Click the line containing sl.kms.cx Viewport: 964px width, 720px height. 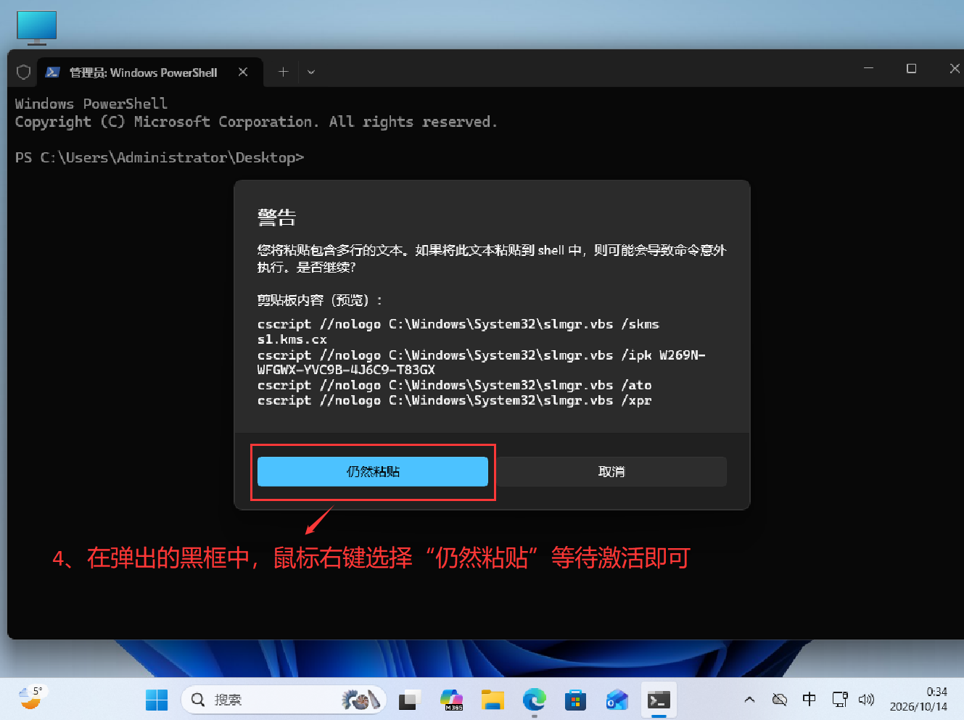point(292,339)
